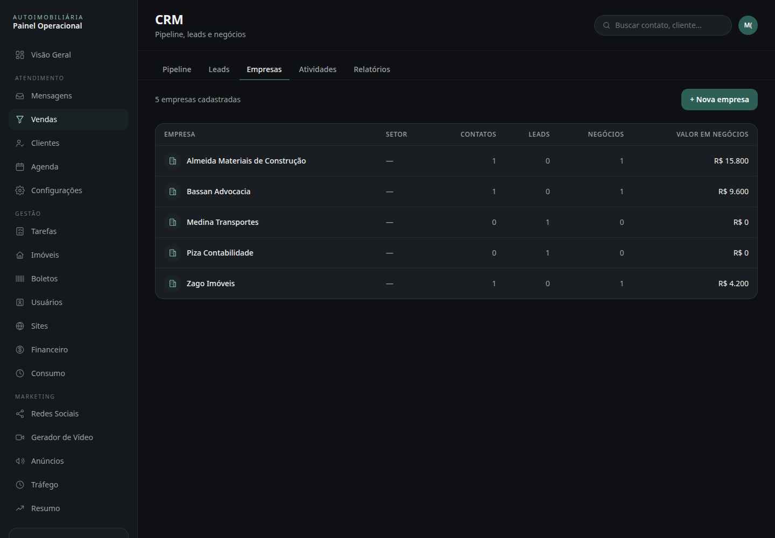Focus the Buscar contato search field

tap(663, 25)
